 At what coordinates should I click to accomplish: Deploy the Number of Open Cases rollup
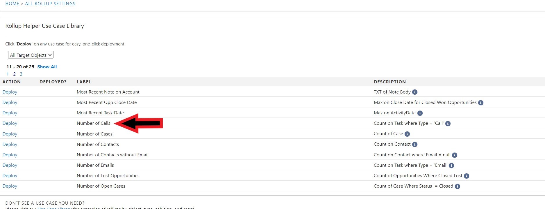click(10, 186)
